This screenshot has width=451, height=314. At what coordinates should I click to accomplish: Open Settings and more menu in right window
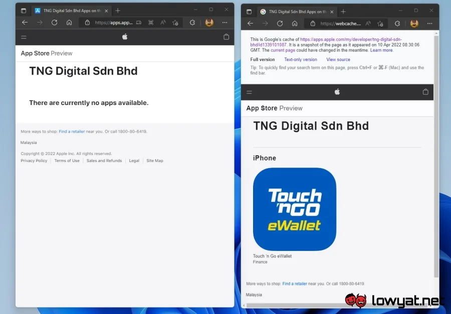click(430, 23)
